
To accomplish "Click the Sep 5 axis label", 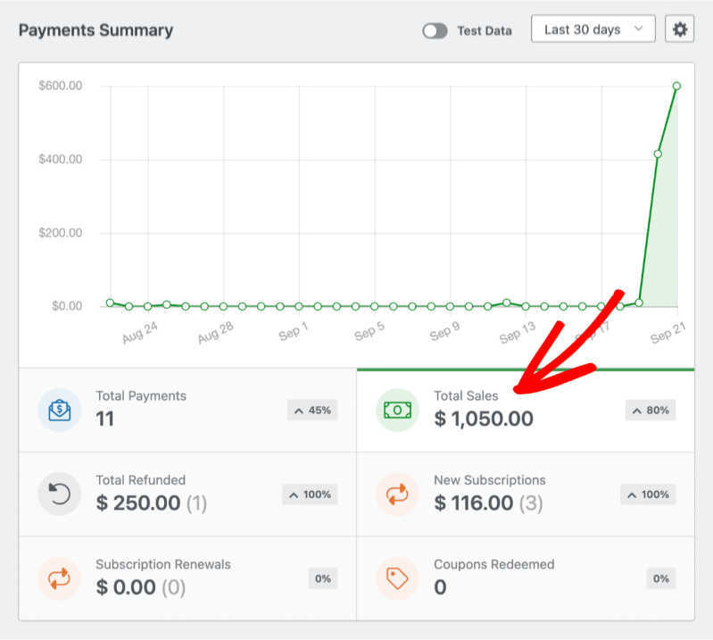I will 369,331.
